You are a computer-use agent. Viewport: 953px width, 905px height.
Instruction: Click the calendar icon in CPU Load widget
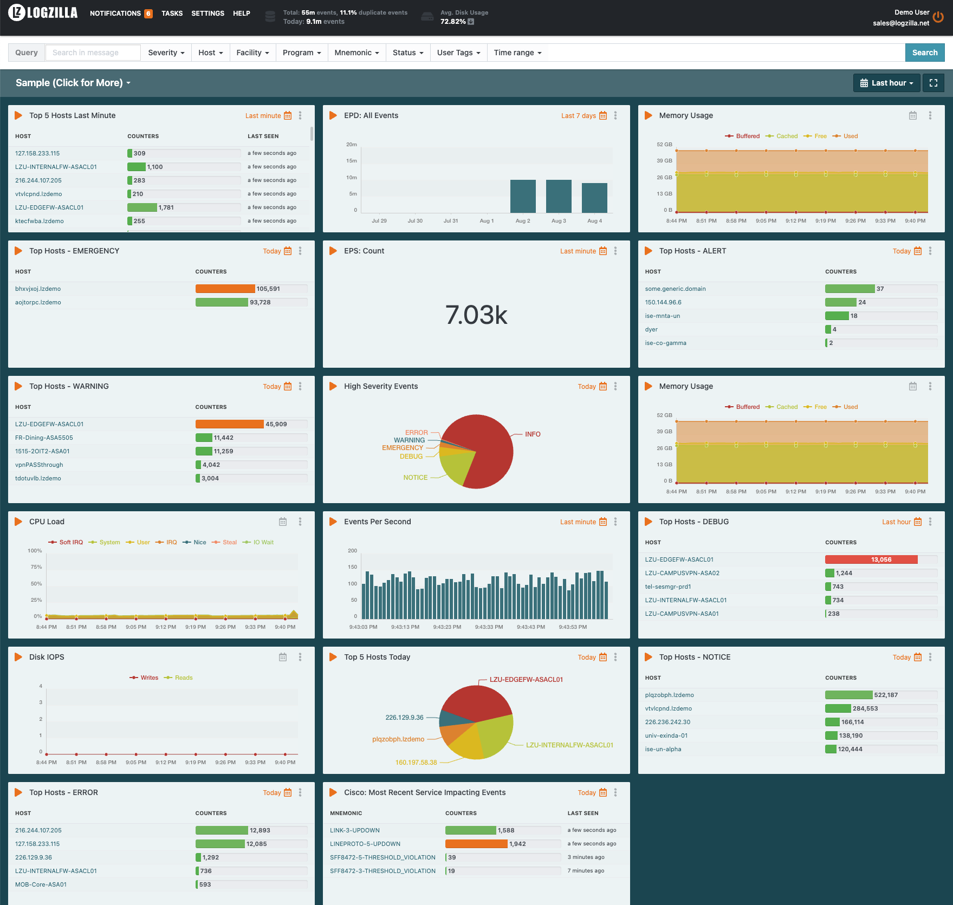[283, 522]
